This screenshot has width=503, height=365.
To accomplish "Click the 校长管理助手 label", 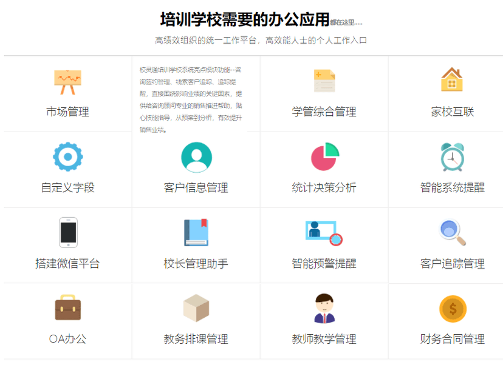I will [196, 264].
